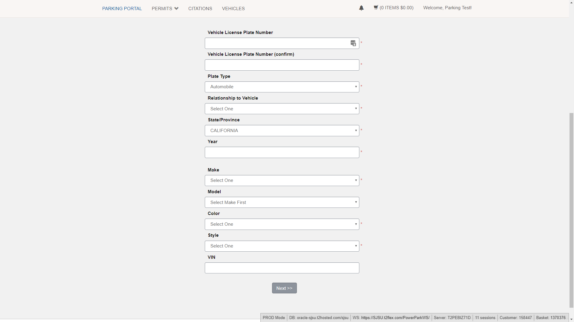Go to the CITATIONS page
This screenshot has width=574, height=322.
pos(200,9)
